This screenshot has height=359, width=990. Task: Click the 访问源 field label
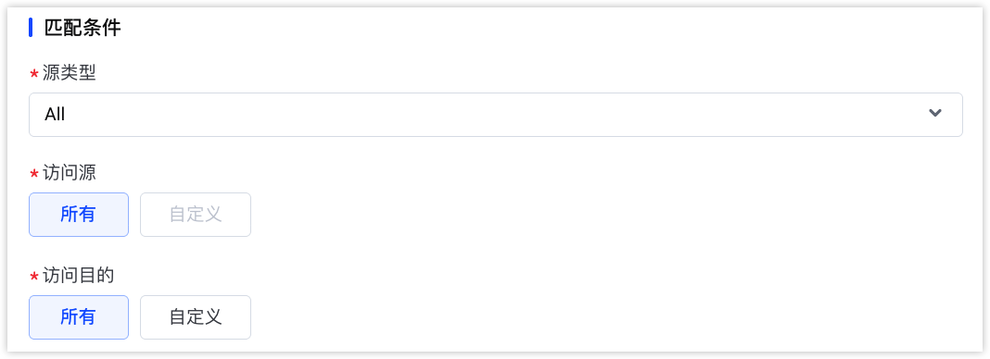(x=70, y=173)
